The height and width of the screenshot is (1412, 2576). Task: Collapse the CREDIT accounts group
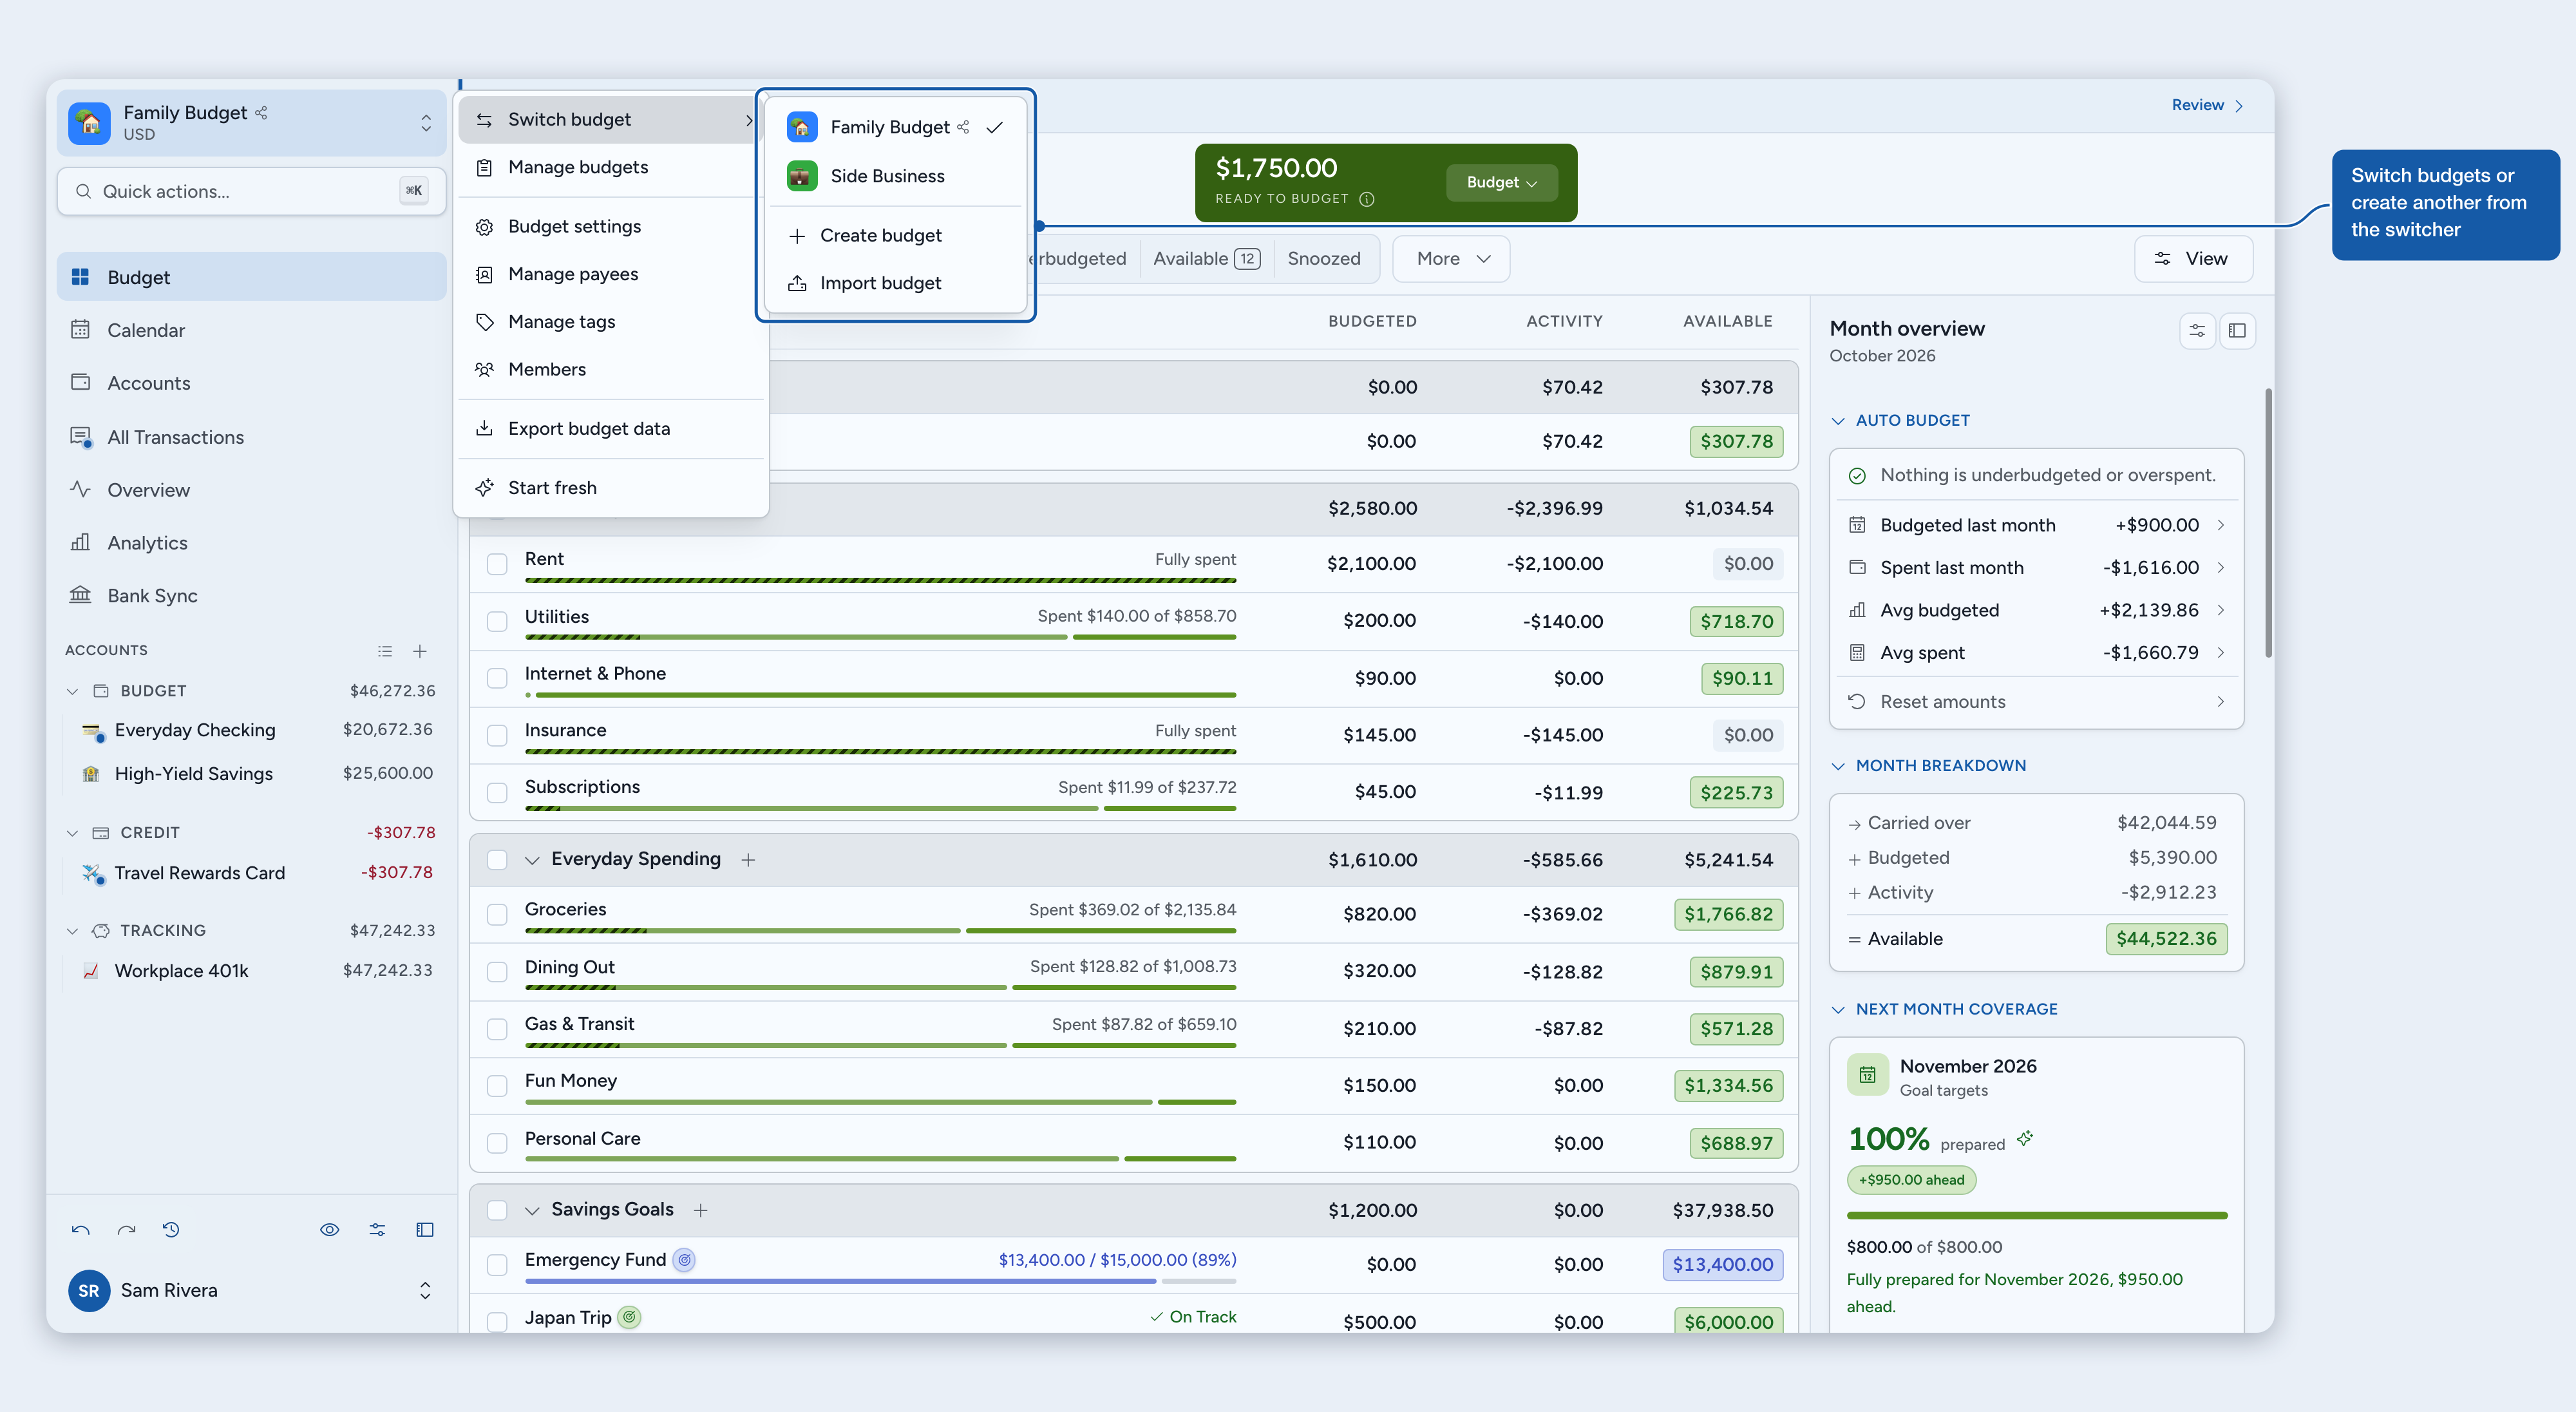[x=72, y=833]
